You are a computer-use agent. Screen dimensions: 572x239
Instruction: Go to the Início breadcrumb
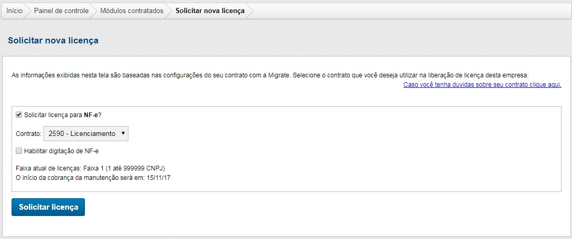click(14, 10)
